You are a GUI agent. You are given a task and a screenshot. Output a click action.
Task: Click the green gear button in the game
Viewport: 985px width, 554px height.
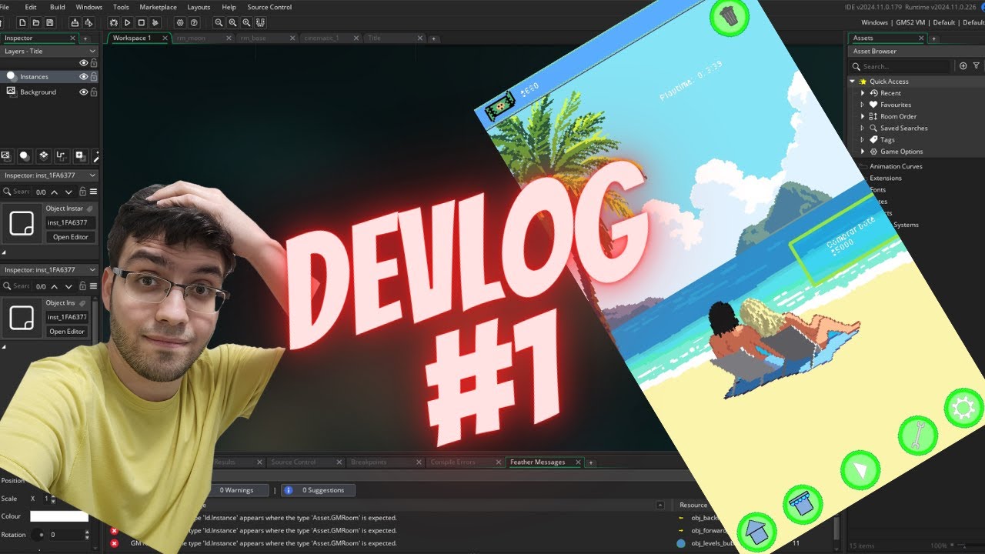point(963,409)
